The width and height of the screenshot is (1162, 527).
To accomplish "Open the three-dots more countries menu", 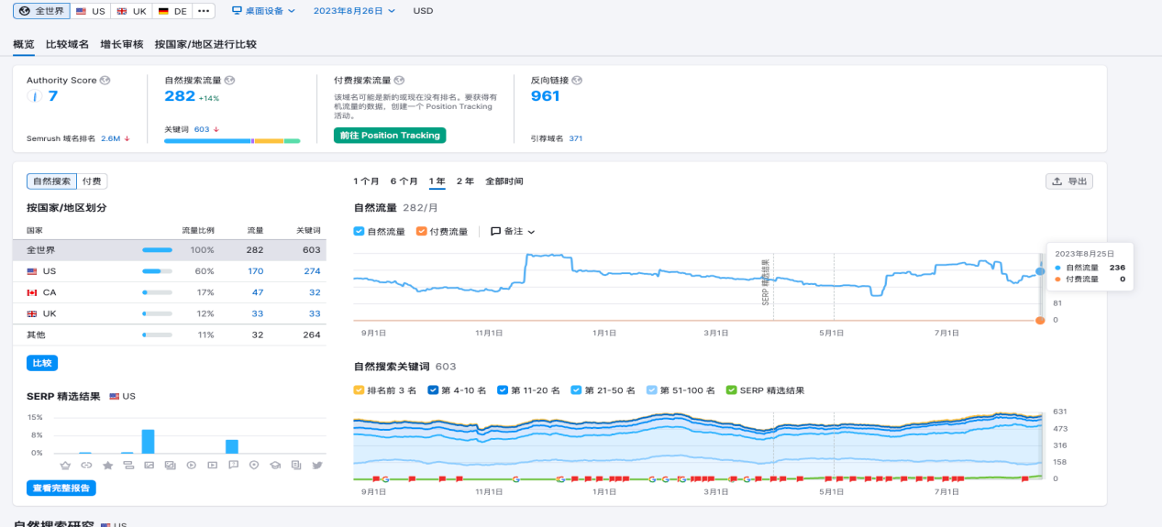I will 204,11.
